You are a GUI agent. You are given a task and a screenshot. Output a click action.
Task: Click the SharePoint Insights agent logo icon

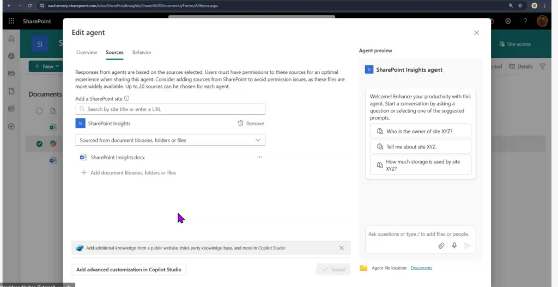[x=369, y=70]
